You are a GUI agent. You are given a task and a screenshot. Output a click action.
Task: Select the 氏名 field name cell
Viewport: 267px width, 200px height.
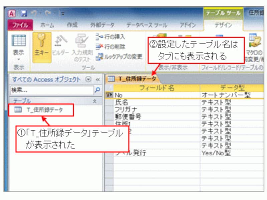tap(157, 102)
